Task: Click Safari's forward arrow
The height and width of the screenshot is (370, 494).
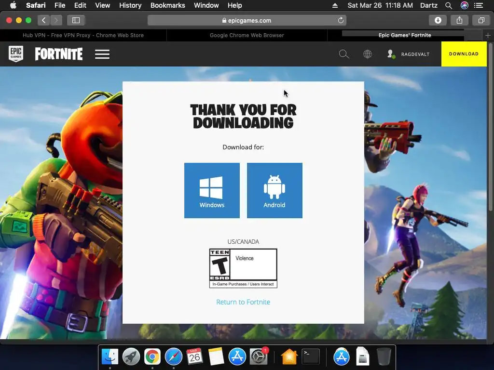Action: click(x=56, y=20)
